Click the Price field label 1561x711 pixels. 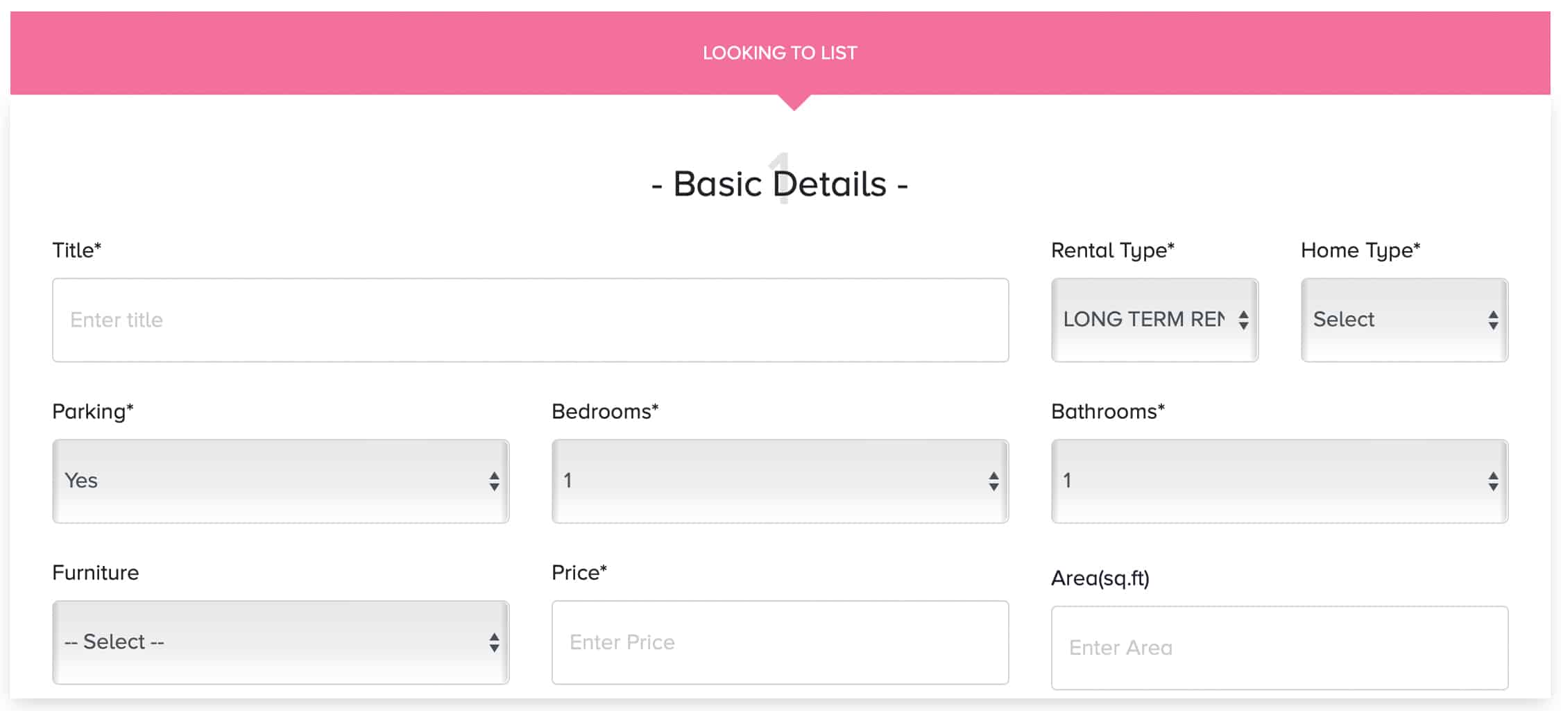click(579, 572)
